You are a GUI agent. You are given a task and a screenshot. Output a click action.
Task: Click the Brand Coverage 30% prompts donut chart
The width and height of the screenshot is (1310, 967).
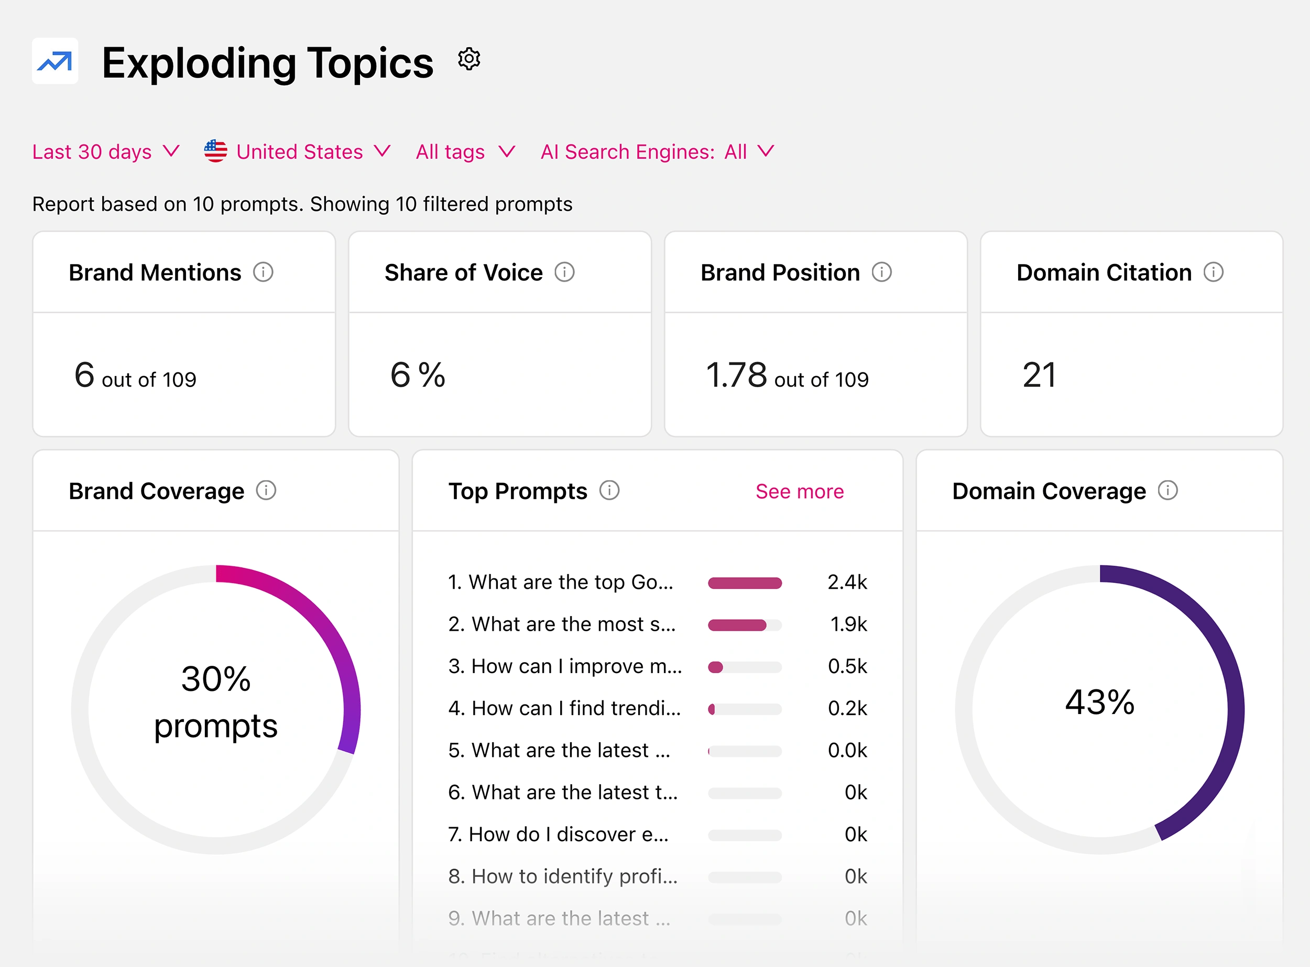(x=216, y=709)
